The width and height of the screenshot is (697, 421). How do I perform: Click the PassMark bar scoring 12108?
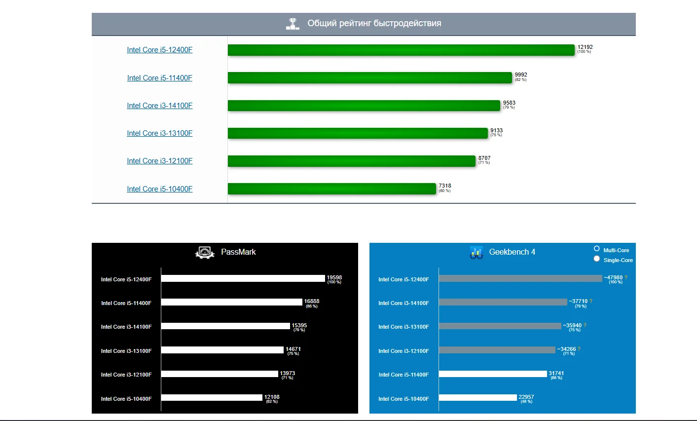click(x=212, y=398)
